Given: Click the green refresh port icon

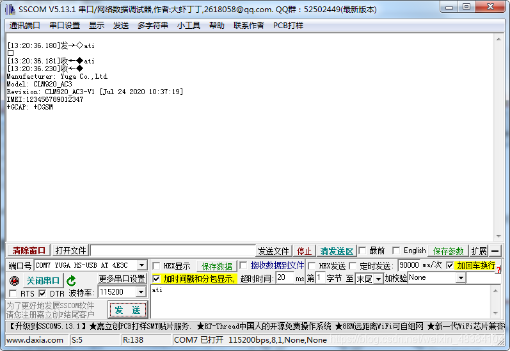Looking at the screenshot, I should tap(71, 281).
